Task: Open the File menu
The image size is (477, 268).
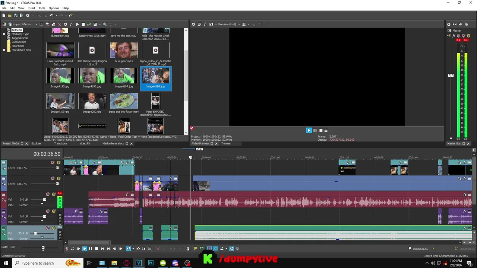Action: 4,8
